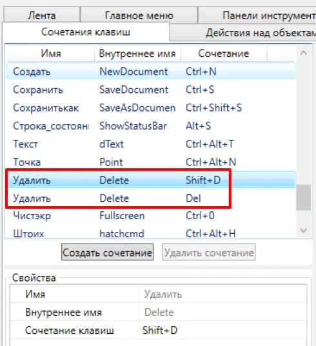Click the hatchcmd internal name cell
The width and height of the screenshot is (316, 346).
pos(122,233)
